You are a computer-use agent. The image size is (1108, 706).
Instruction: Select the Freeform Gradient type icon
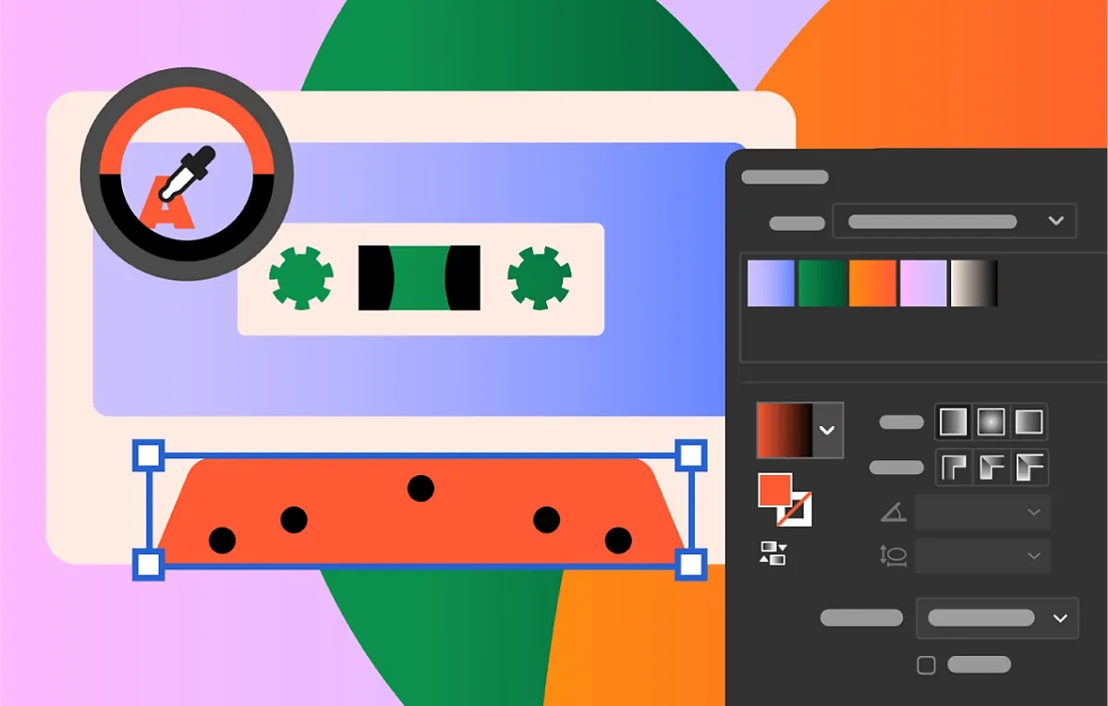click(1029, 422)
